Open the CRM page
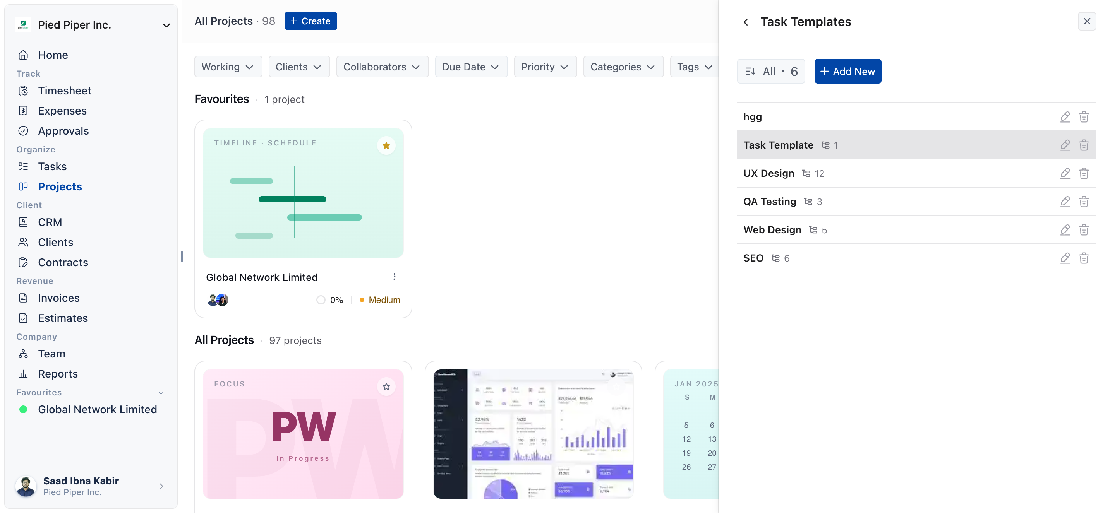This screenshot has width=1115, height=513. 50,222
